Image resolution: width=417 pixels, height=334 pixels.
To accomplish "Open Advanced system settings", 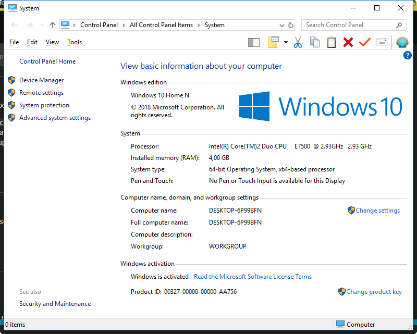I will click(x=55, y=118).
